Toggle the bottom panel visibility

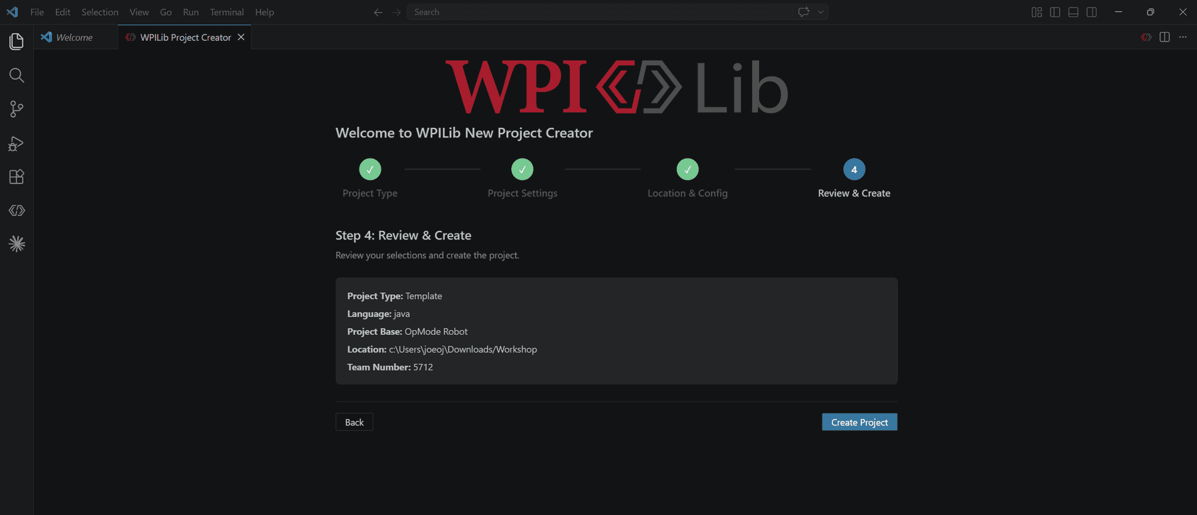point(1073,12)
